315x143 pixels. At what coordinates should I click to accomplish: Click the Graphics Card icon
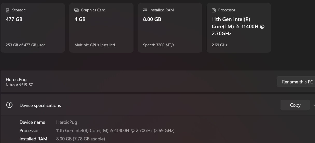[x=76, y=10]
